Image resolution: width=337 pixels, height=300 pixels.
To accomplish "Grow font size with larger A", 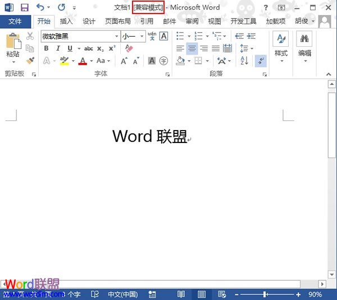I will pos(124,61).
